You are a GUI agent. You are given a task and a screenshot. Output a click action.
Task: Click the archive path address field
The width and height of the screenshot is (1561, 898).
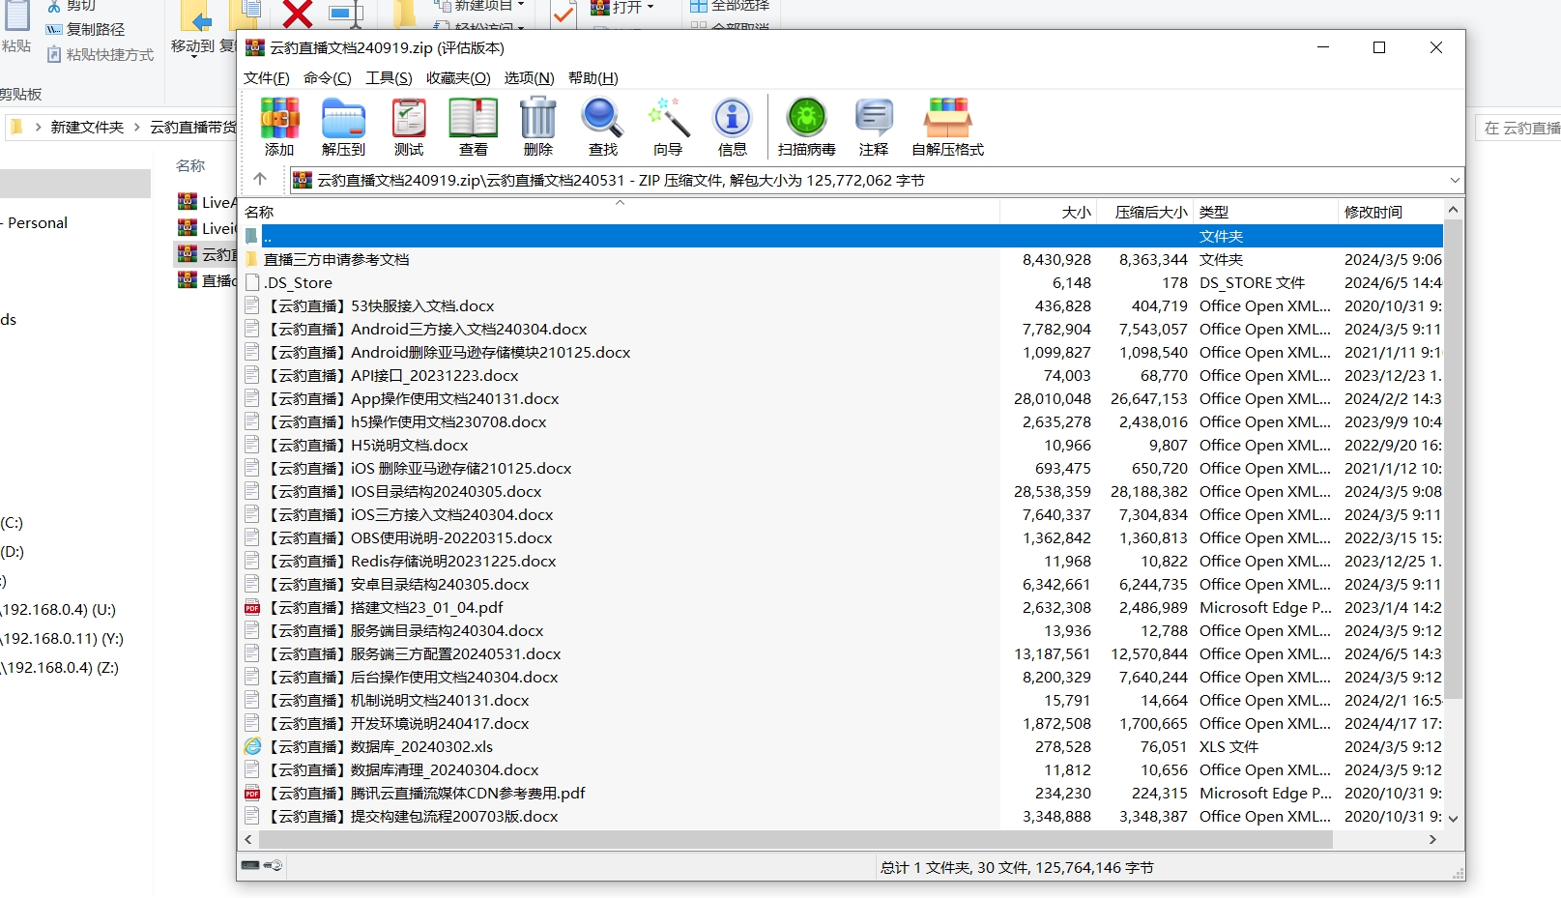(876, 180)
